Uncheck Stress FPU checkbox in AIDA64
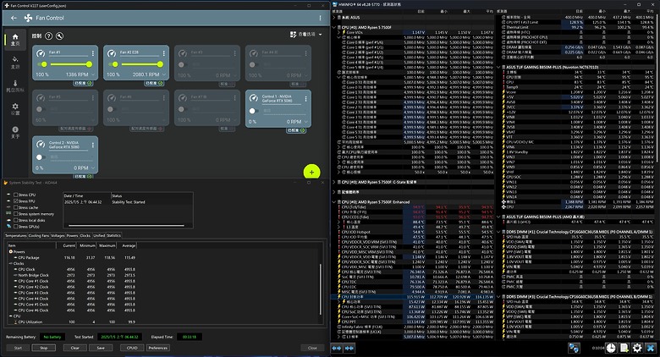 pyautogui.click(x=15, y=201)
